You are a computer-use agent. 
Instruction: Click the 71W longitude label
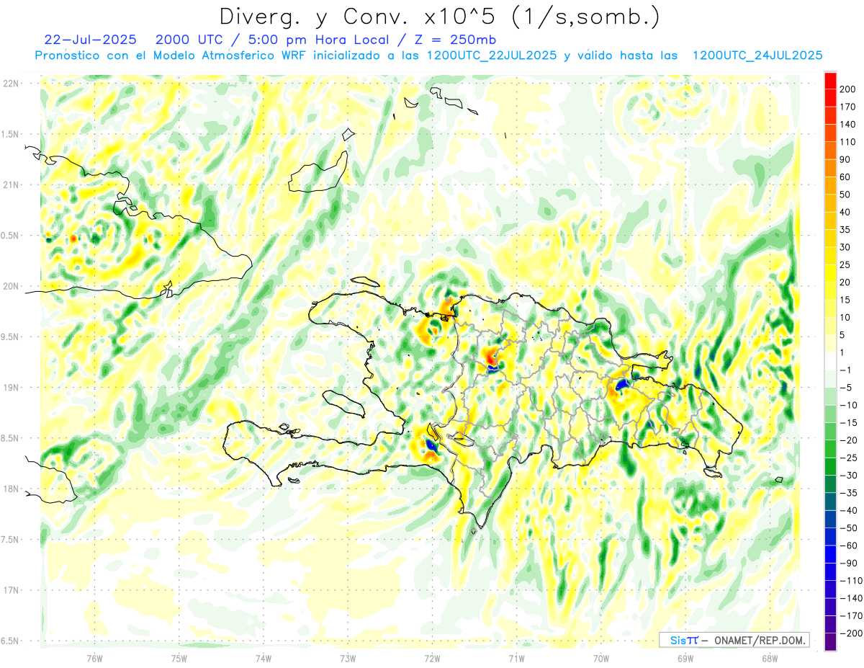pyautogui.click(x=516, y=659)
